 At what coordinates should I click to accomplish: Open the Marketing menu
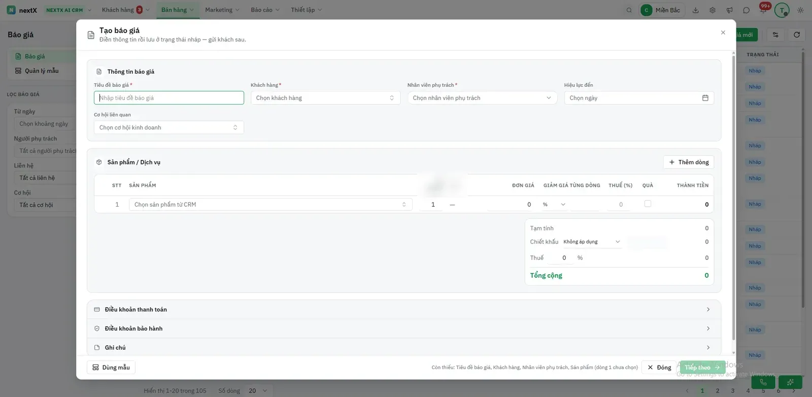(x=222, y=10)
